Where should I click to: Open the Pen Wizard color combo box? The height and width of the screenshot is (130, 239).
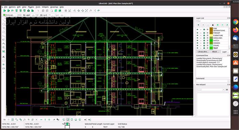[213, 90]
